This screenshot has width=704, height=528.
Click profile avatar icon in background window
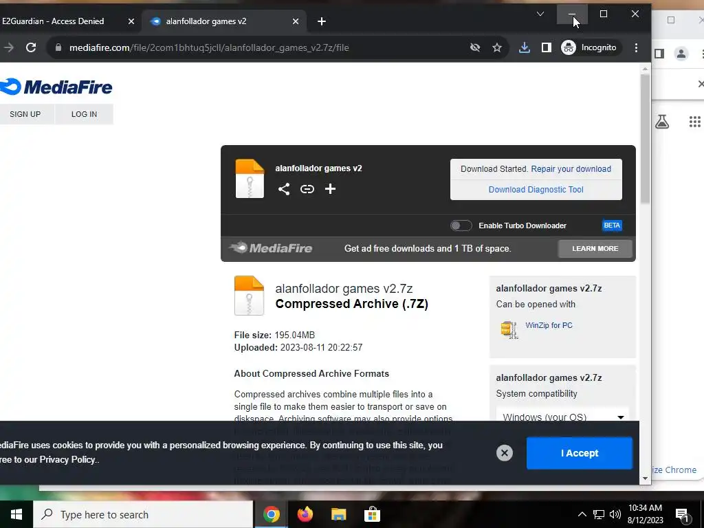pyautogui.click(x=681, y=54)
